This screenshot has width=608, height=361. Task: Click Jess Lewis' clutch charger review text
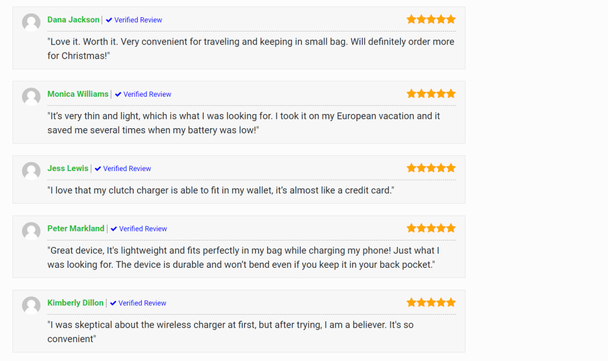tap(221, 191)
